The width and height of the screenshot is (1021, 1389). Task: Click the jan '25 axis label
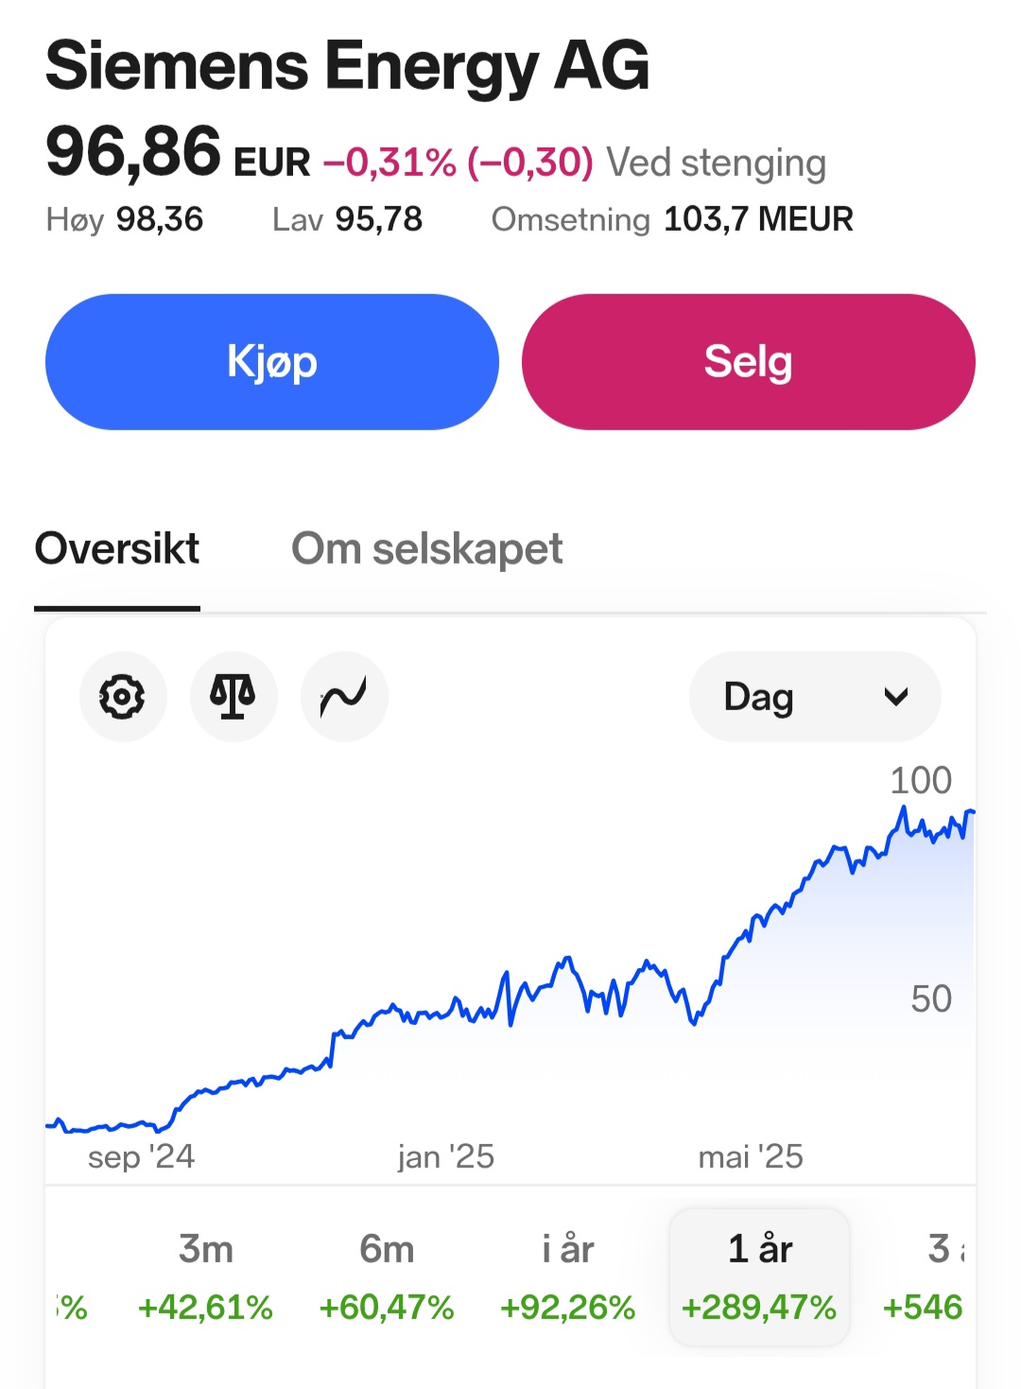(445, 1156)
